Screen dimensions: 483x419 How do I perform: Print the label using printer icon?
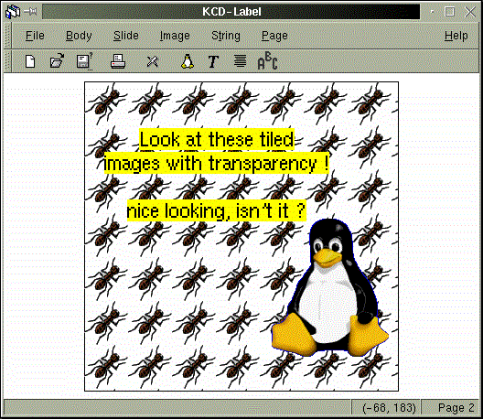(x=118, y=61)
